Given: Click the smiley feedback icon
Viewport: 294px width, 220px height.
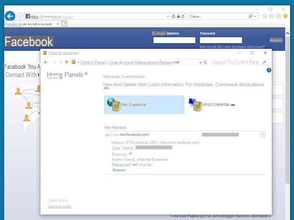Looking at the screenshot, I should click(x=285, y=16).
